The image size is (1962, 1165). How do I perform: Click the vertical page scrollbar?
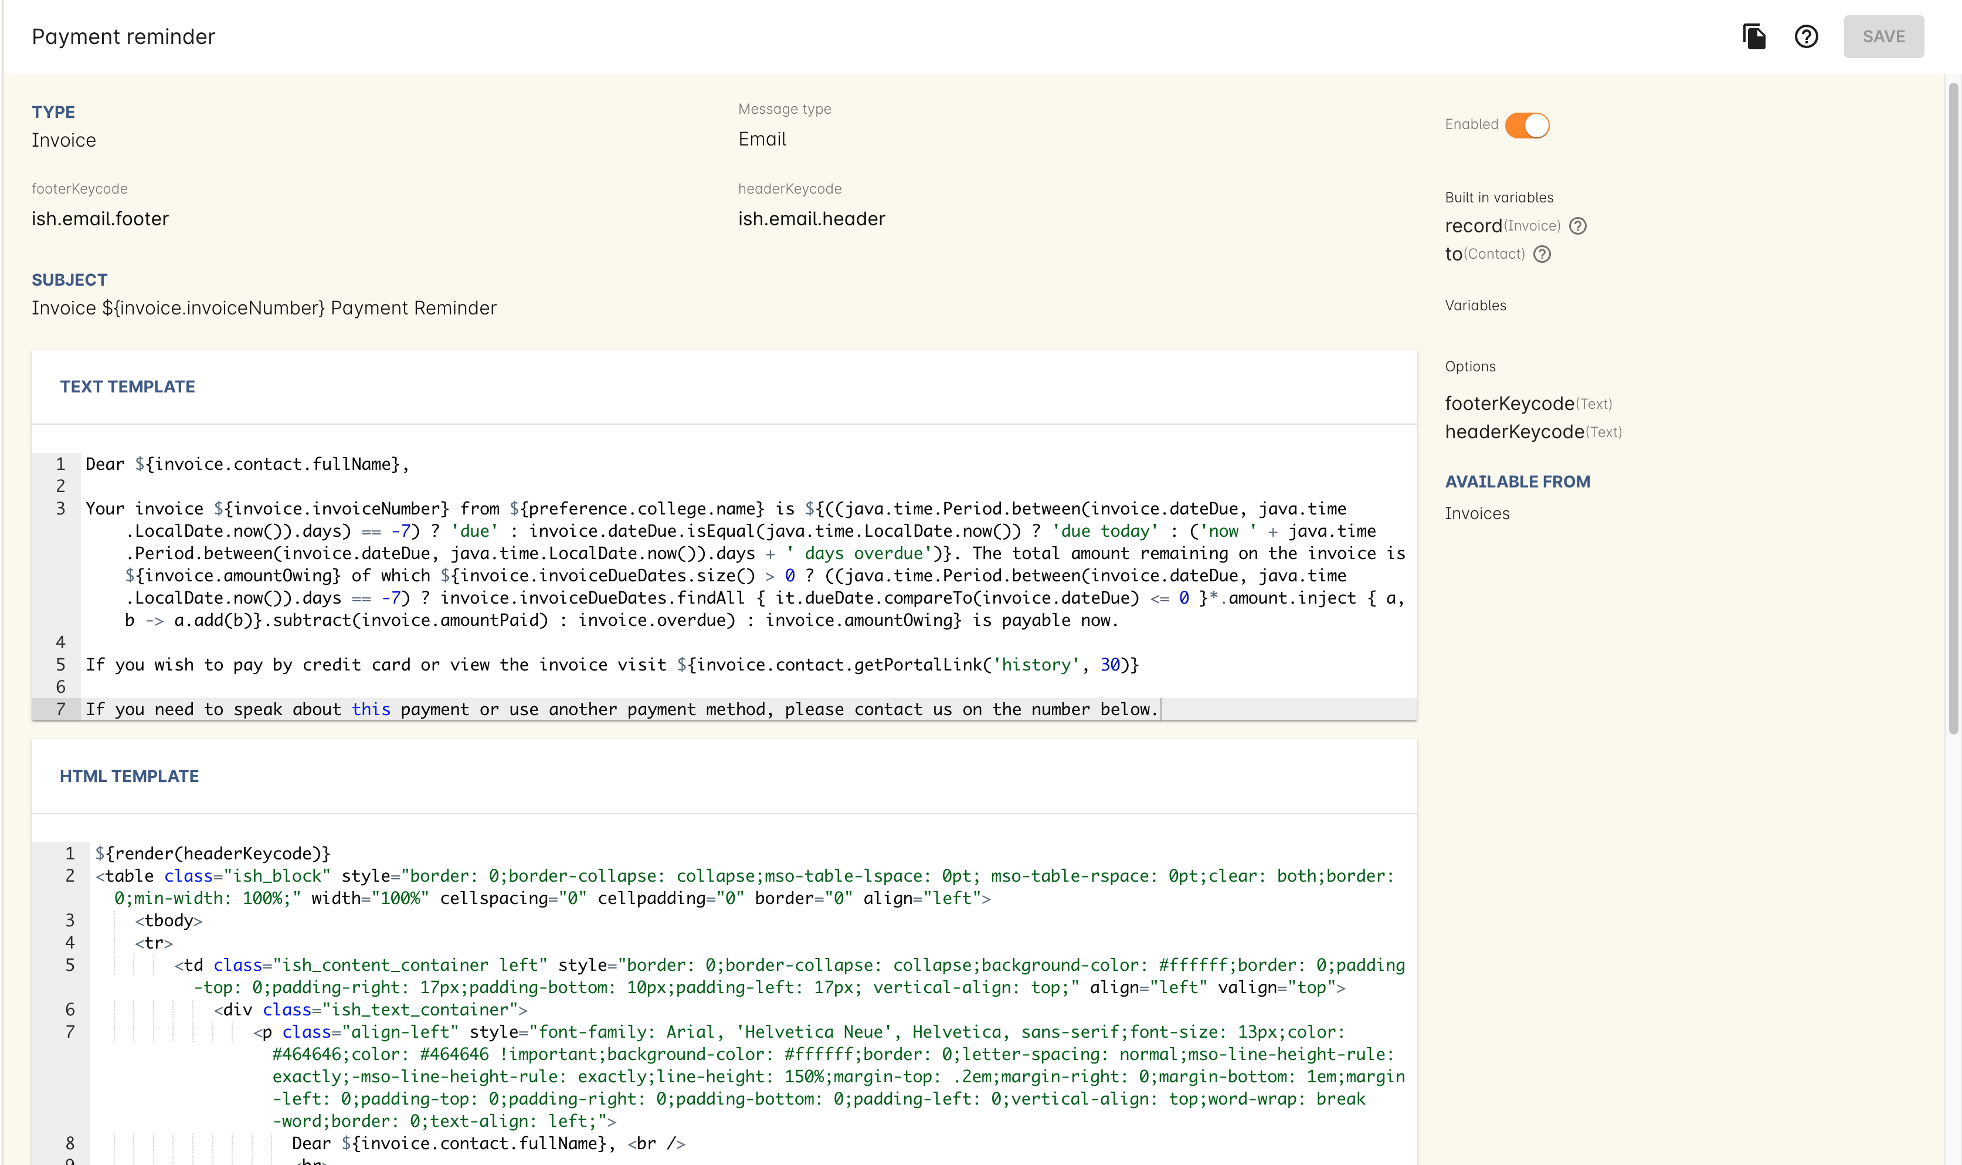[x=1953, y=408]
